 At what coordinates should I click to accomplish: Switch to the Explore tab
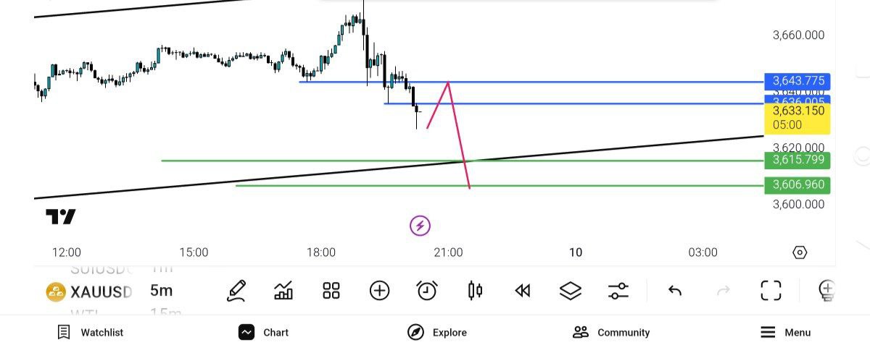pos(437,333)
